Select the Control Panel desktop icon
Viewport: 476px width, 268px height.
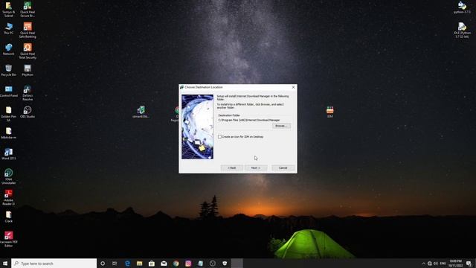click(8, 92)
